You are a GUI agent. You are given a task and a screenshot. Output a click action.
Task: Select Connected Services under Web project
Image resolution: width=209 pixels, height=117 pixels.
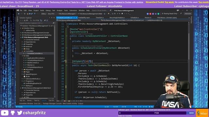32,40
